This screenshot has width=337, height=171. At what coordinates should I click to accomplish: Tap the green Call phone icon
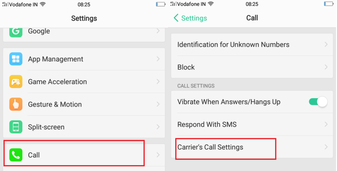click(16, 155)
